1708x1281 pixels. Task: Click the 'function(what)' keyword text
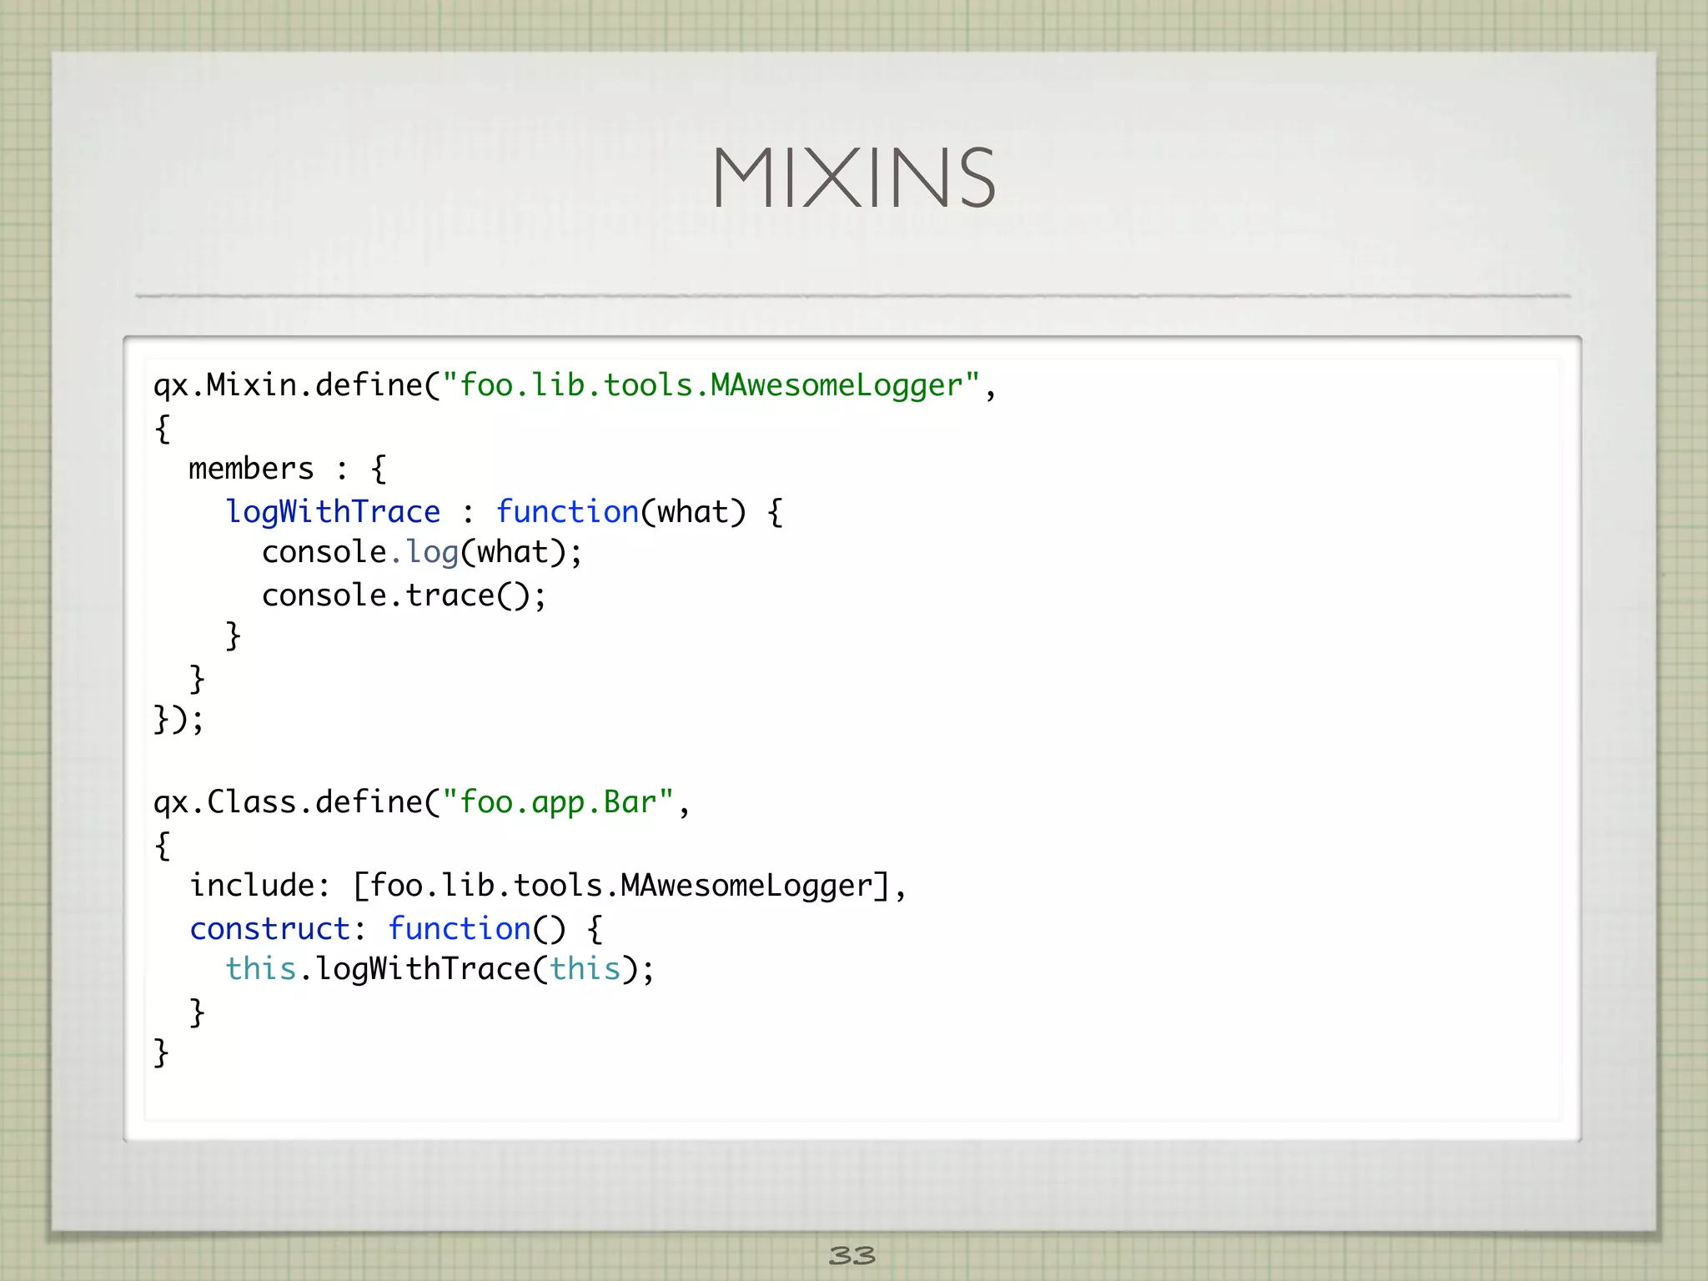coord(620,512)
